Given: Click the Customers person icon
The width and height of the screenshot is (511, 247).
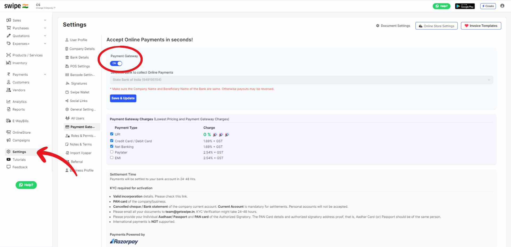Looking at the screenshot, I should pyautogui.click(x=9, y=82).
